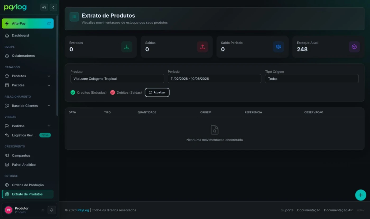370x219 pixels.
Task: Click the Atualizar button
Action: pos(157,93)
